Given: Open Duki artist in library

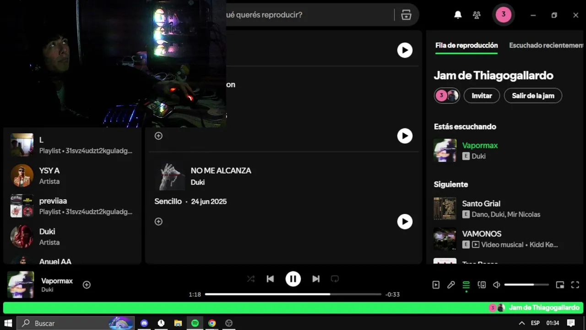Looking at the screenshot, I should 72,236.
